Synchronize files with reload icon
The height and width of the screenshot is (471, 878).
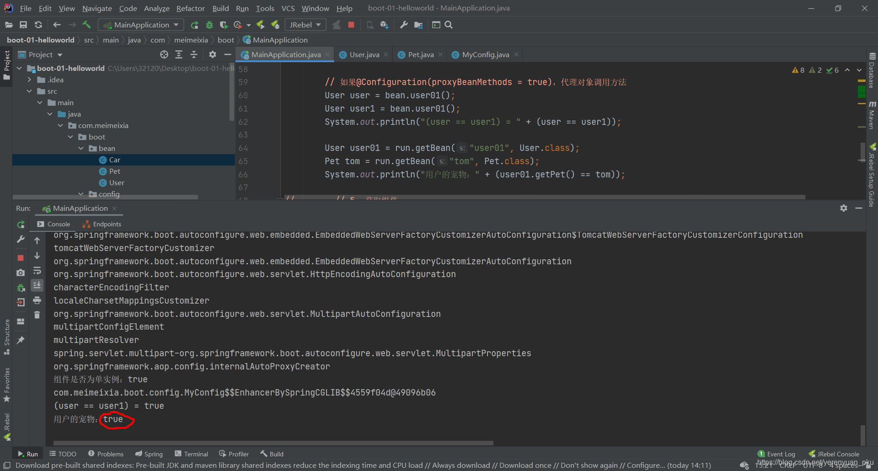[x=38, y=25]
